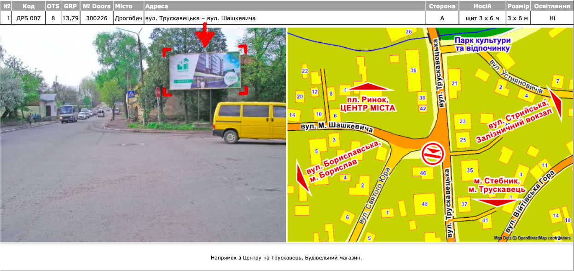This screenshot has width=574, height=271.
Task: Click the м. Стебник, м. Трускавець label
Action: point(496,185)
